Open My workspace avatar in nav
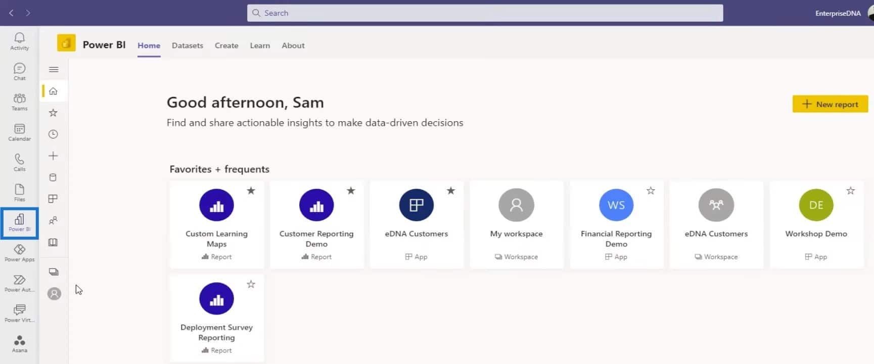The width and height of the screenshot is (874, 364). click(x=54, y=293)
